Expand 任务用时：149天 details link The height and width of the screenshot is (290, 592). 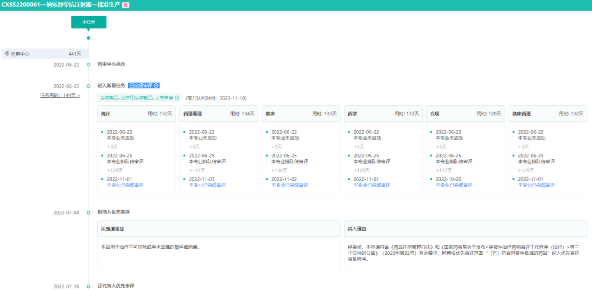(60, 95)
